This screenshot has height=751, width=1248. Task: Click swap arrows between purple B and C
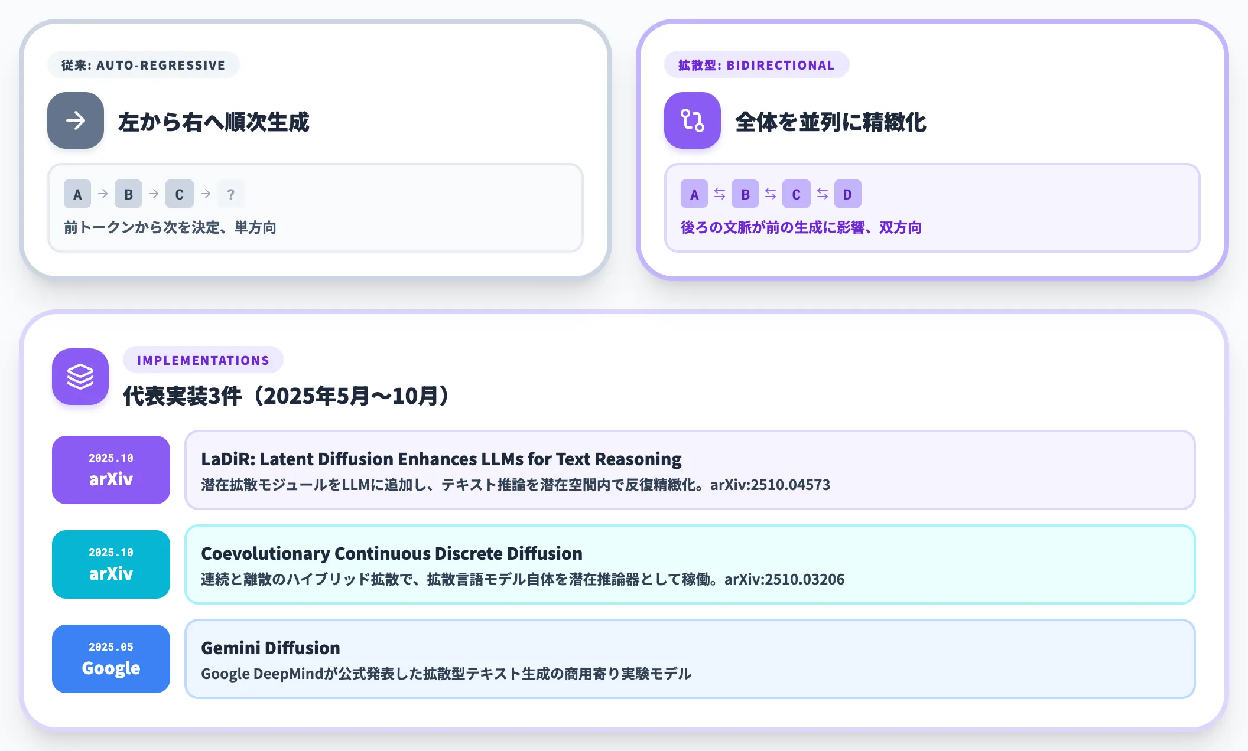coord(771,194)
